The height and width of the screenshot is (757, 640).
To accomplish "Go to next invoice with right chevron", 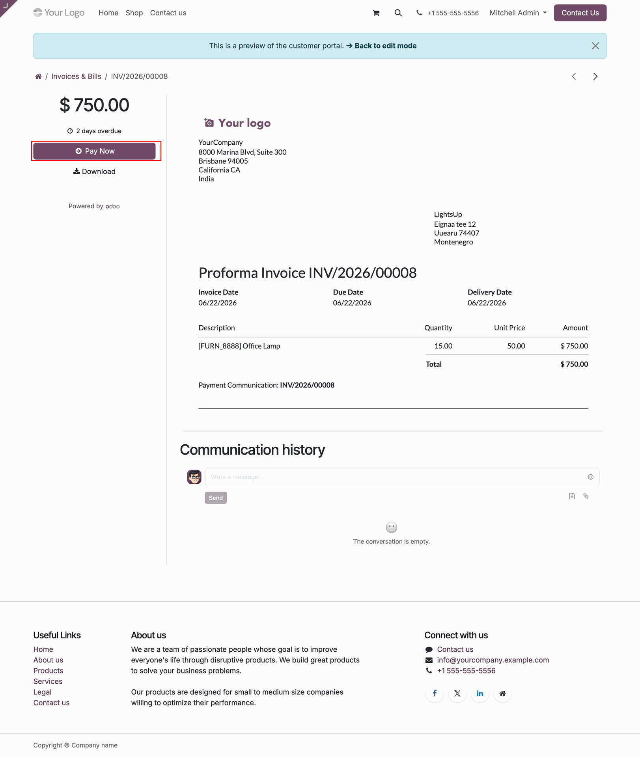I will [595, 76].
